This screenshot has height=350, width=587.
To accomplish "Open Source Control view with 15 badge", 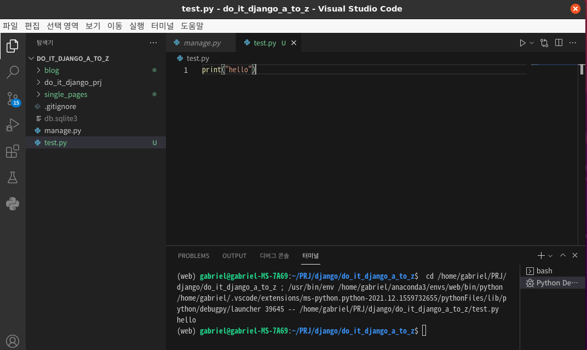I will [x=13, y=99].
